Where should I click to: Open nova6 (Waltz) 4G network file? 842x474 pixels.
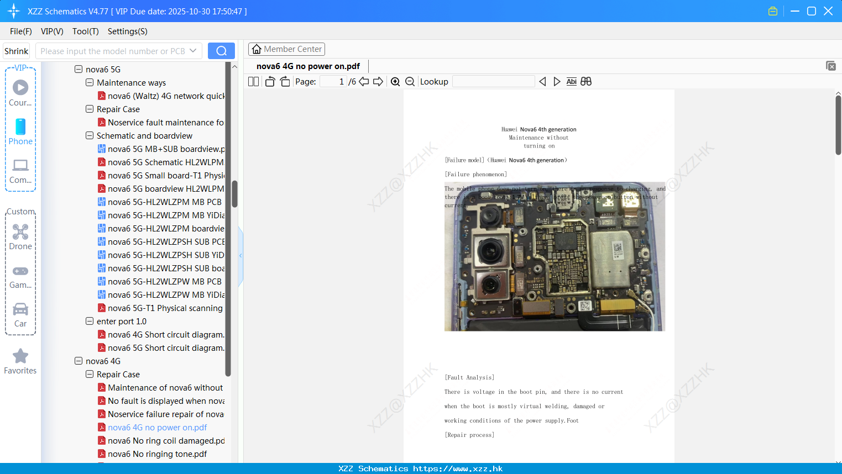pyautogui.click(x=161, y=96)
